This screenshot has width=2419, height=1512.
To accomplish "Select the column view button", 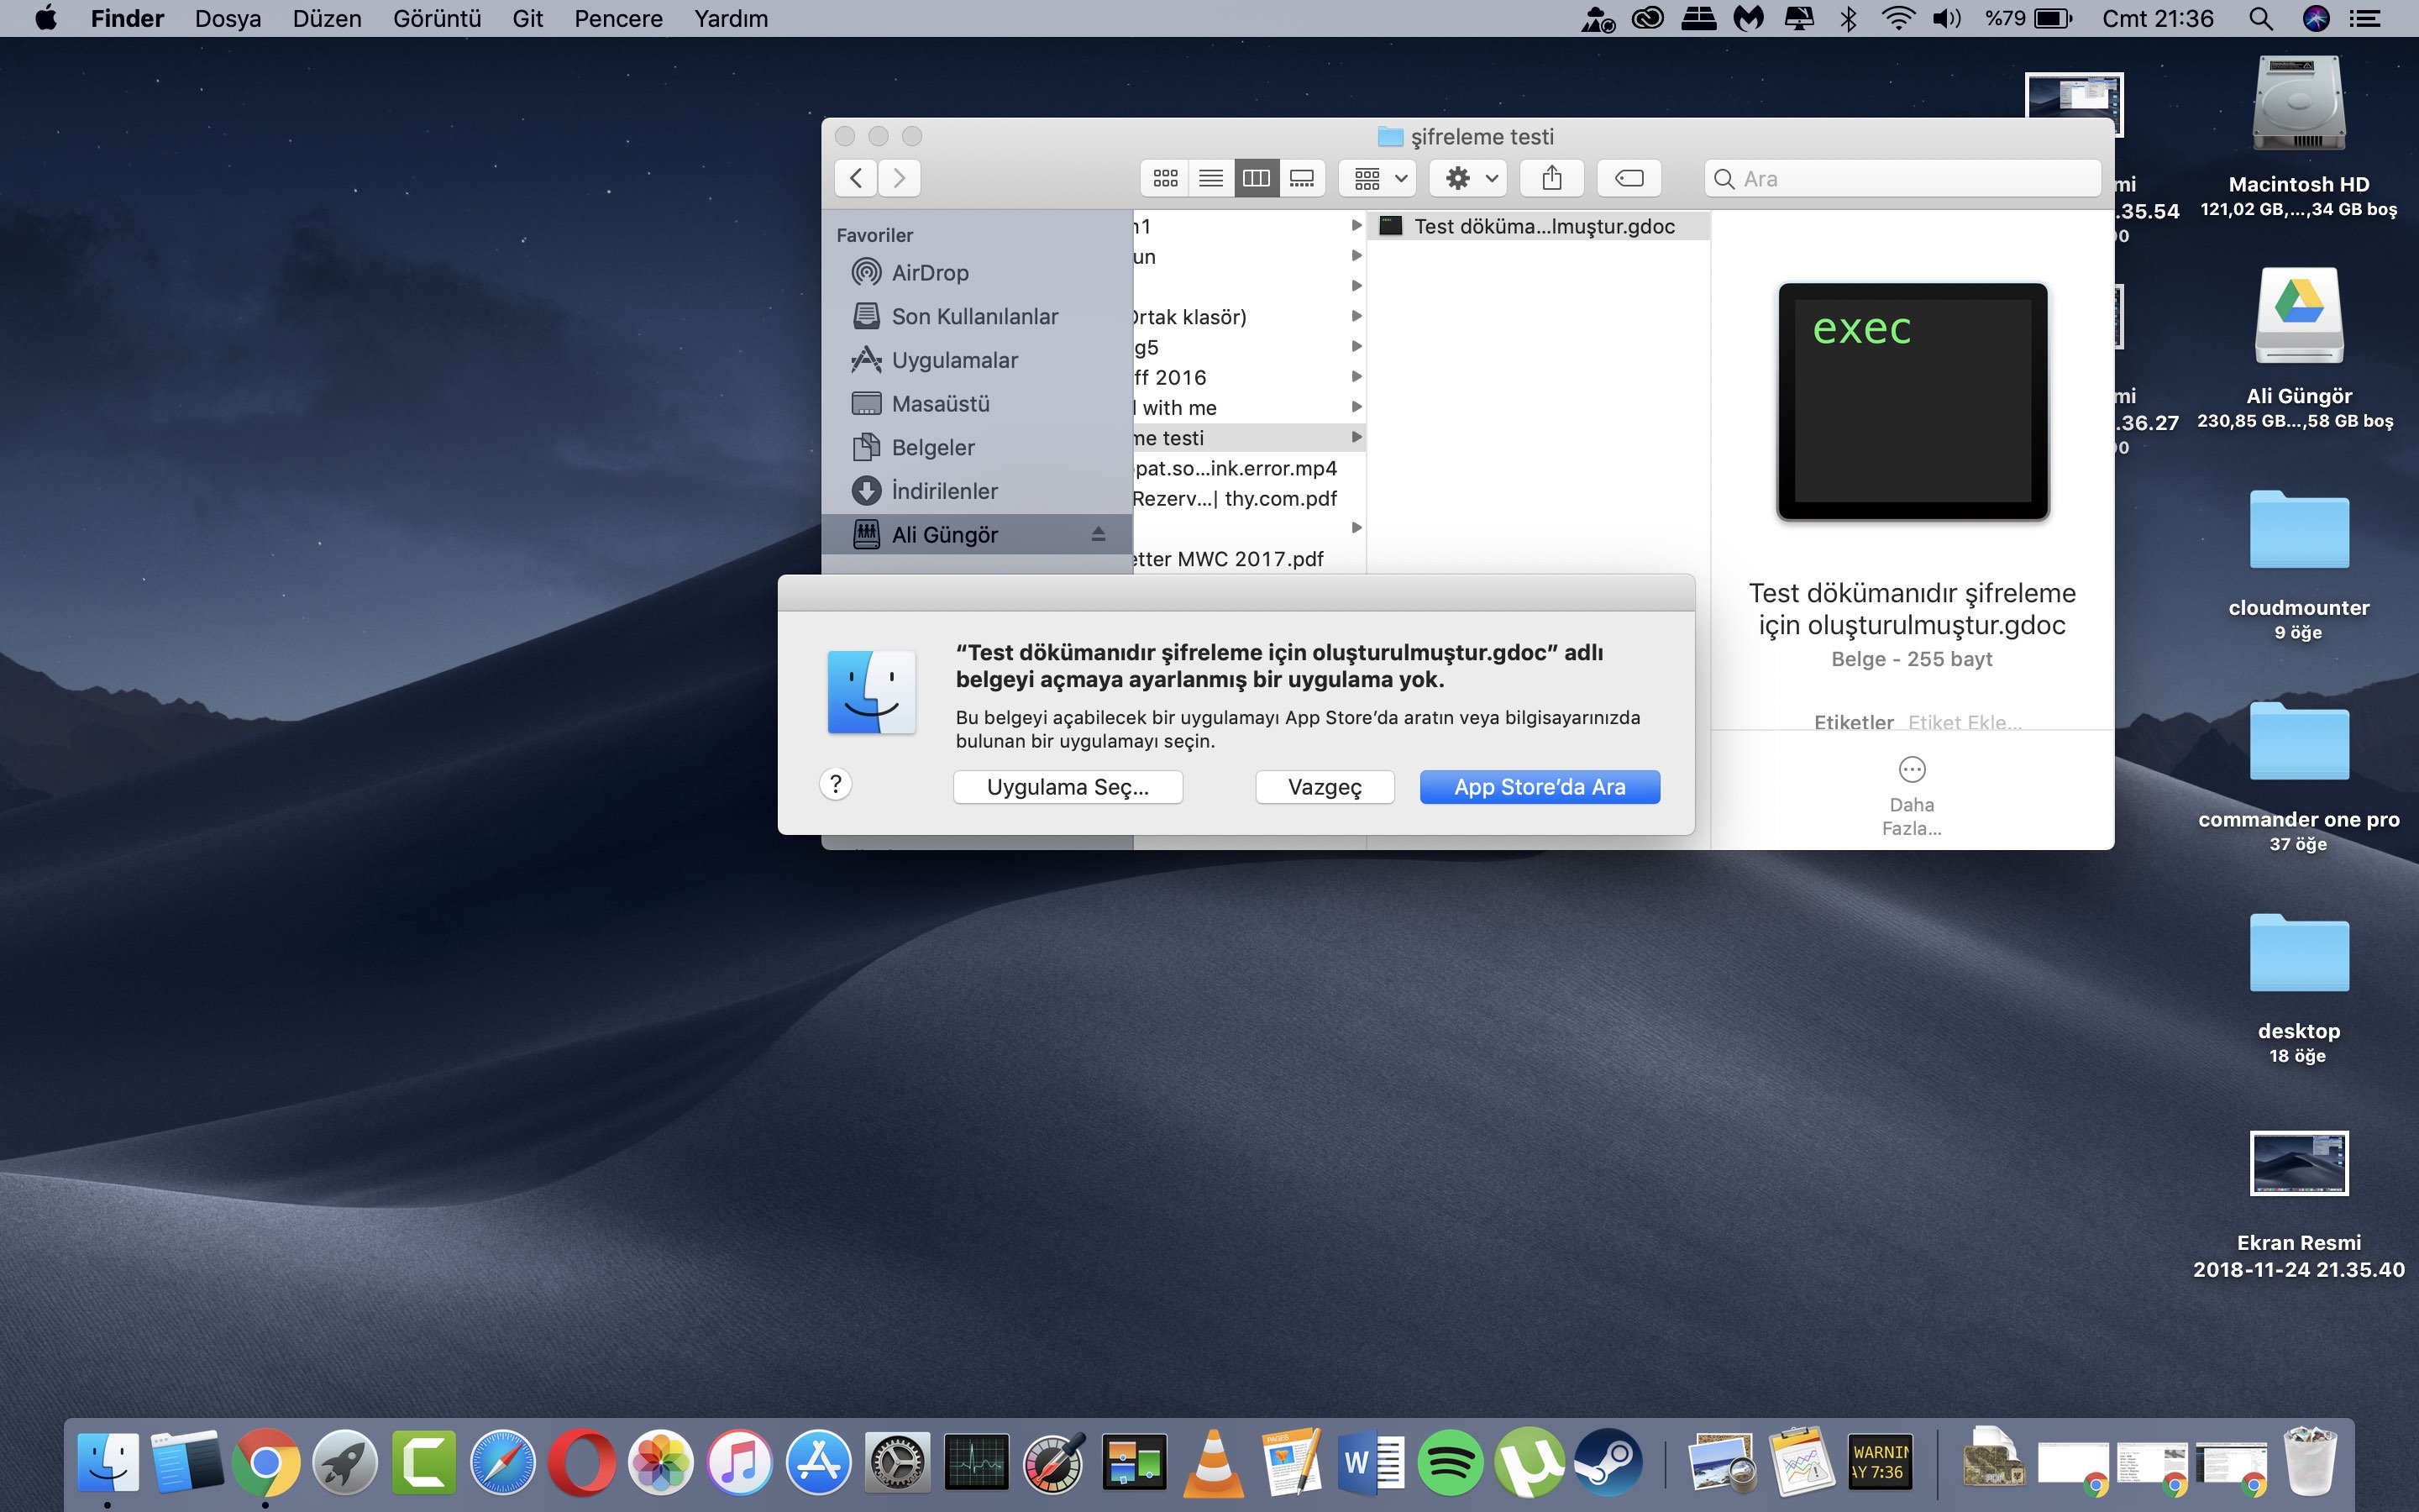I will [x=1256, y=178].
